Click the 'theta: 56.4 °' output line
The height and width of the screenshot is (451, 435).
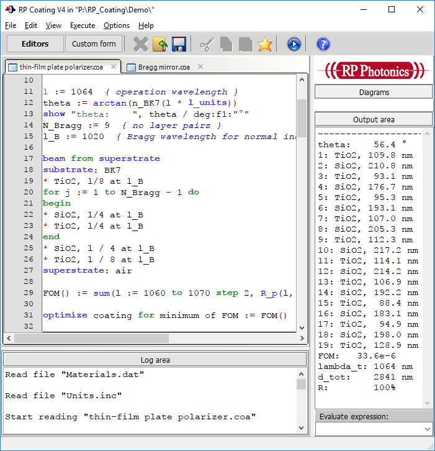362,145
